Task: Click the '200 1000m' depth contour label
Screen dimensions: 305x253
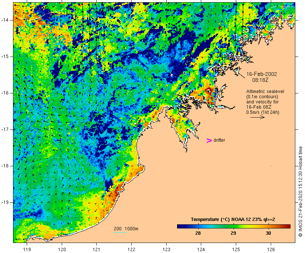Action: coord(126,229)
